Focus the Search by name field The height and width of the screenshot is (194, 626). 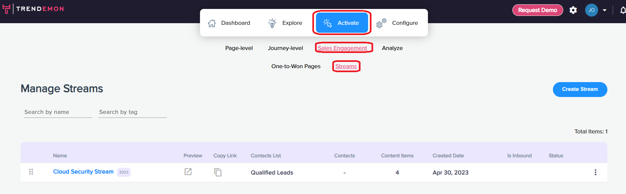[58, 112]
